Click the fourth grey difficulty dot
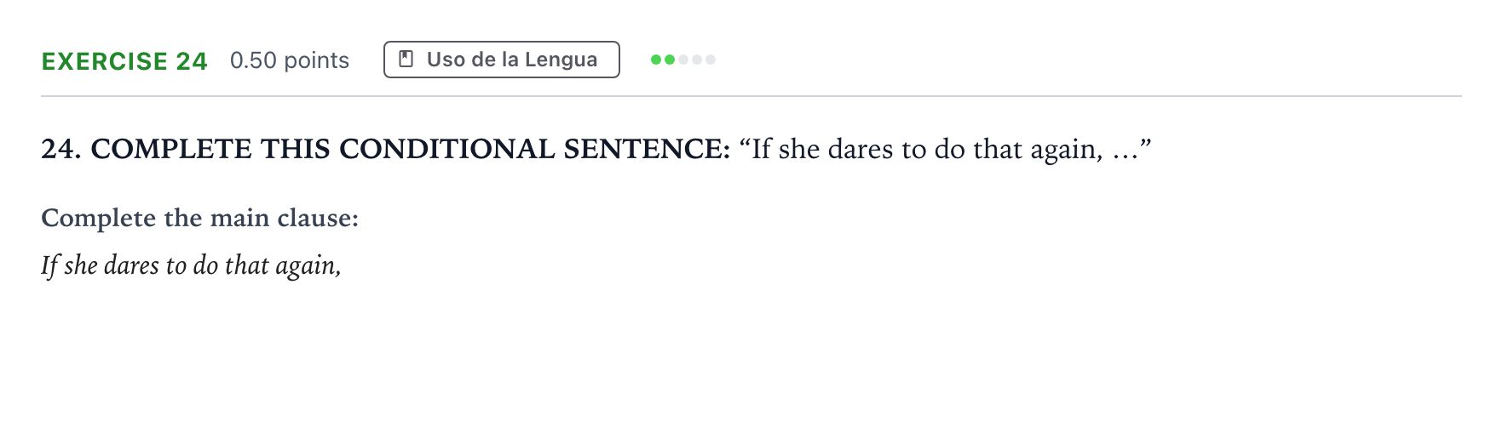The width and height of the screenshot is (1503, 444). (x=697, y=60)
